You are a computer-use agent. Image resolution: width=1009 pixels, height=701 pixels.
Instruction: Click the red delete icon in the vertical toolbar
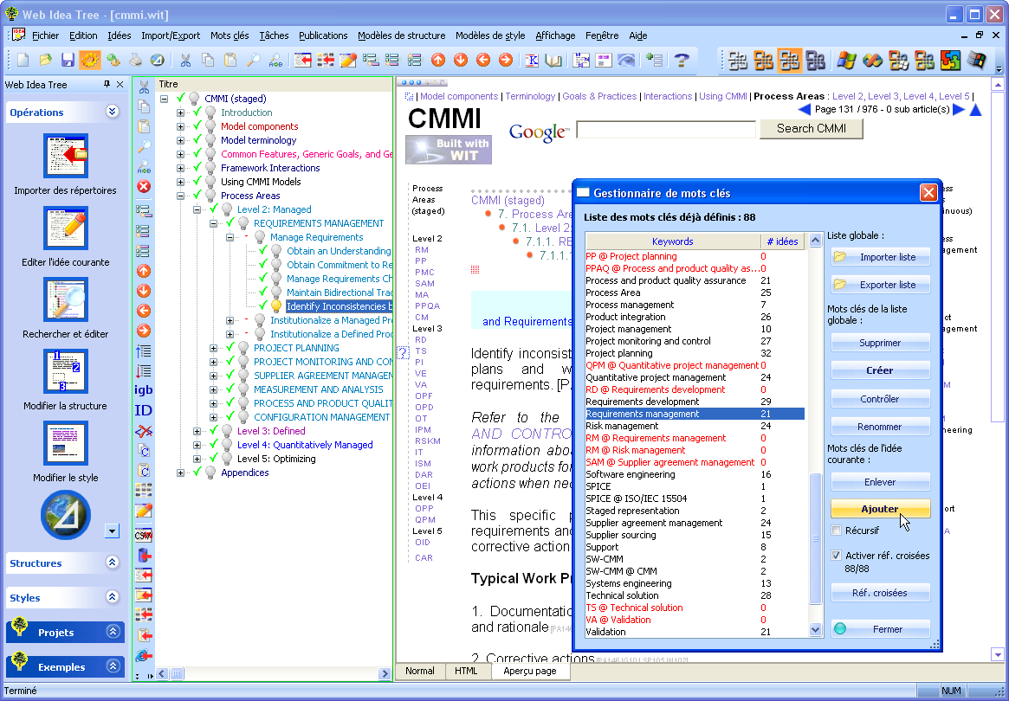coord(144,185)
